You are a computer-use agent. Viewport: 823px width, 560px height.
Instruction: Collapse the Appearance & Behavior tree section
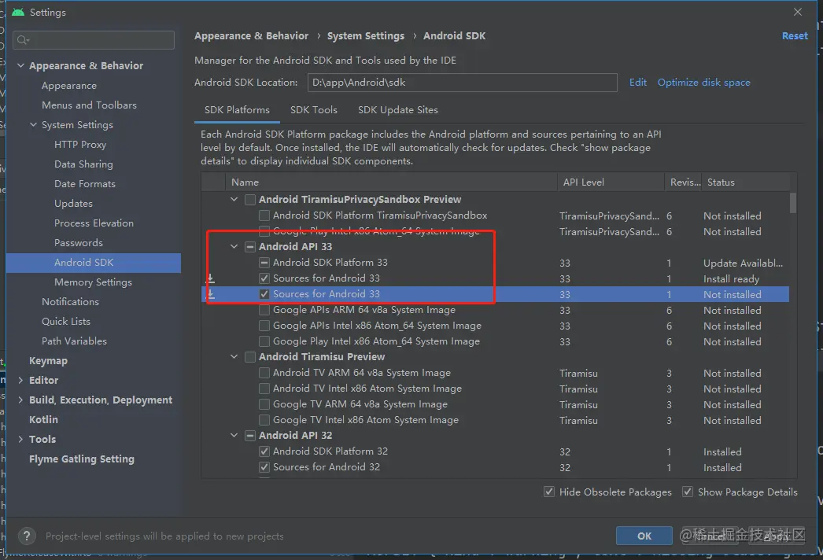pos(21,65)
